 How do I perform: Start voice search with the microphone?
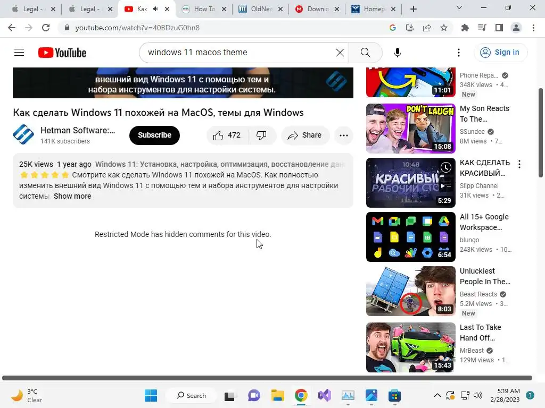pos(397,53)
